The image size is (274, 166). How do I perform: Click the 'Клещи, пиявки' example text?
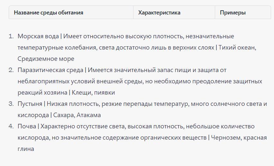[x=93, y=93]
